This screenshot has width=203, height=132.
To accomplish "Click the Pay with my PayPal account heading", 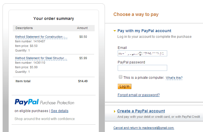I will coord(144,31).
